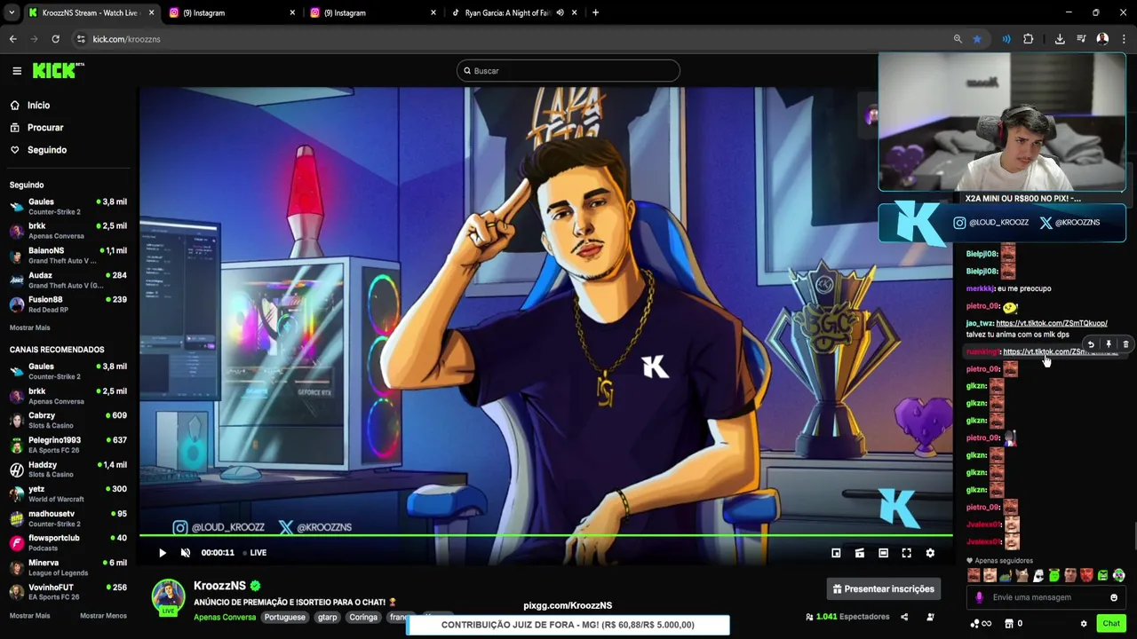Image resolution: width=1137 pixels, height=639 pixels.
Task: Open video player settings gear
Action: click(930, 553)
